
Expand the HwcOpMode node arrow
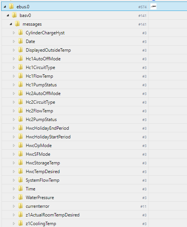(x=14, y=145)
